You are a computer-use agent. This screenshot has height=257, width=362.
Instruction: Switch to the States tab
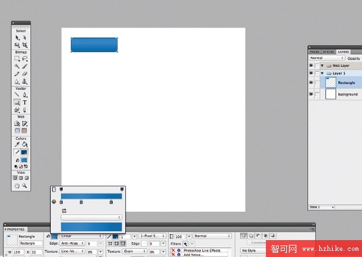coord(328,52)
